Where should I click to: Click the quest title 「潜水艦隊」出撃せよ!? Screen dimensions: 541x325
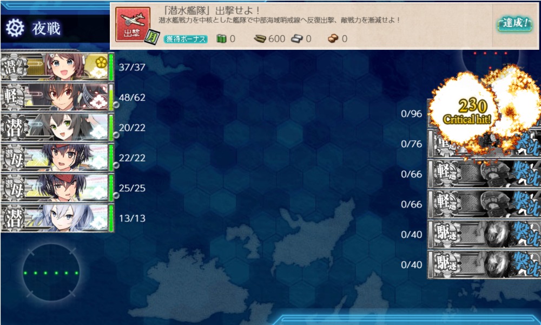(212, 11)
